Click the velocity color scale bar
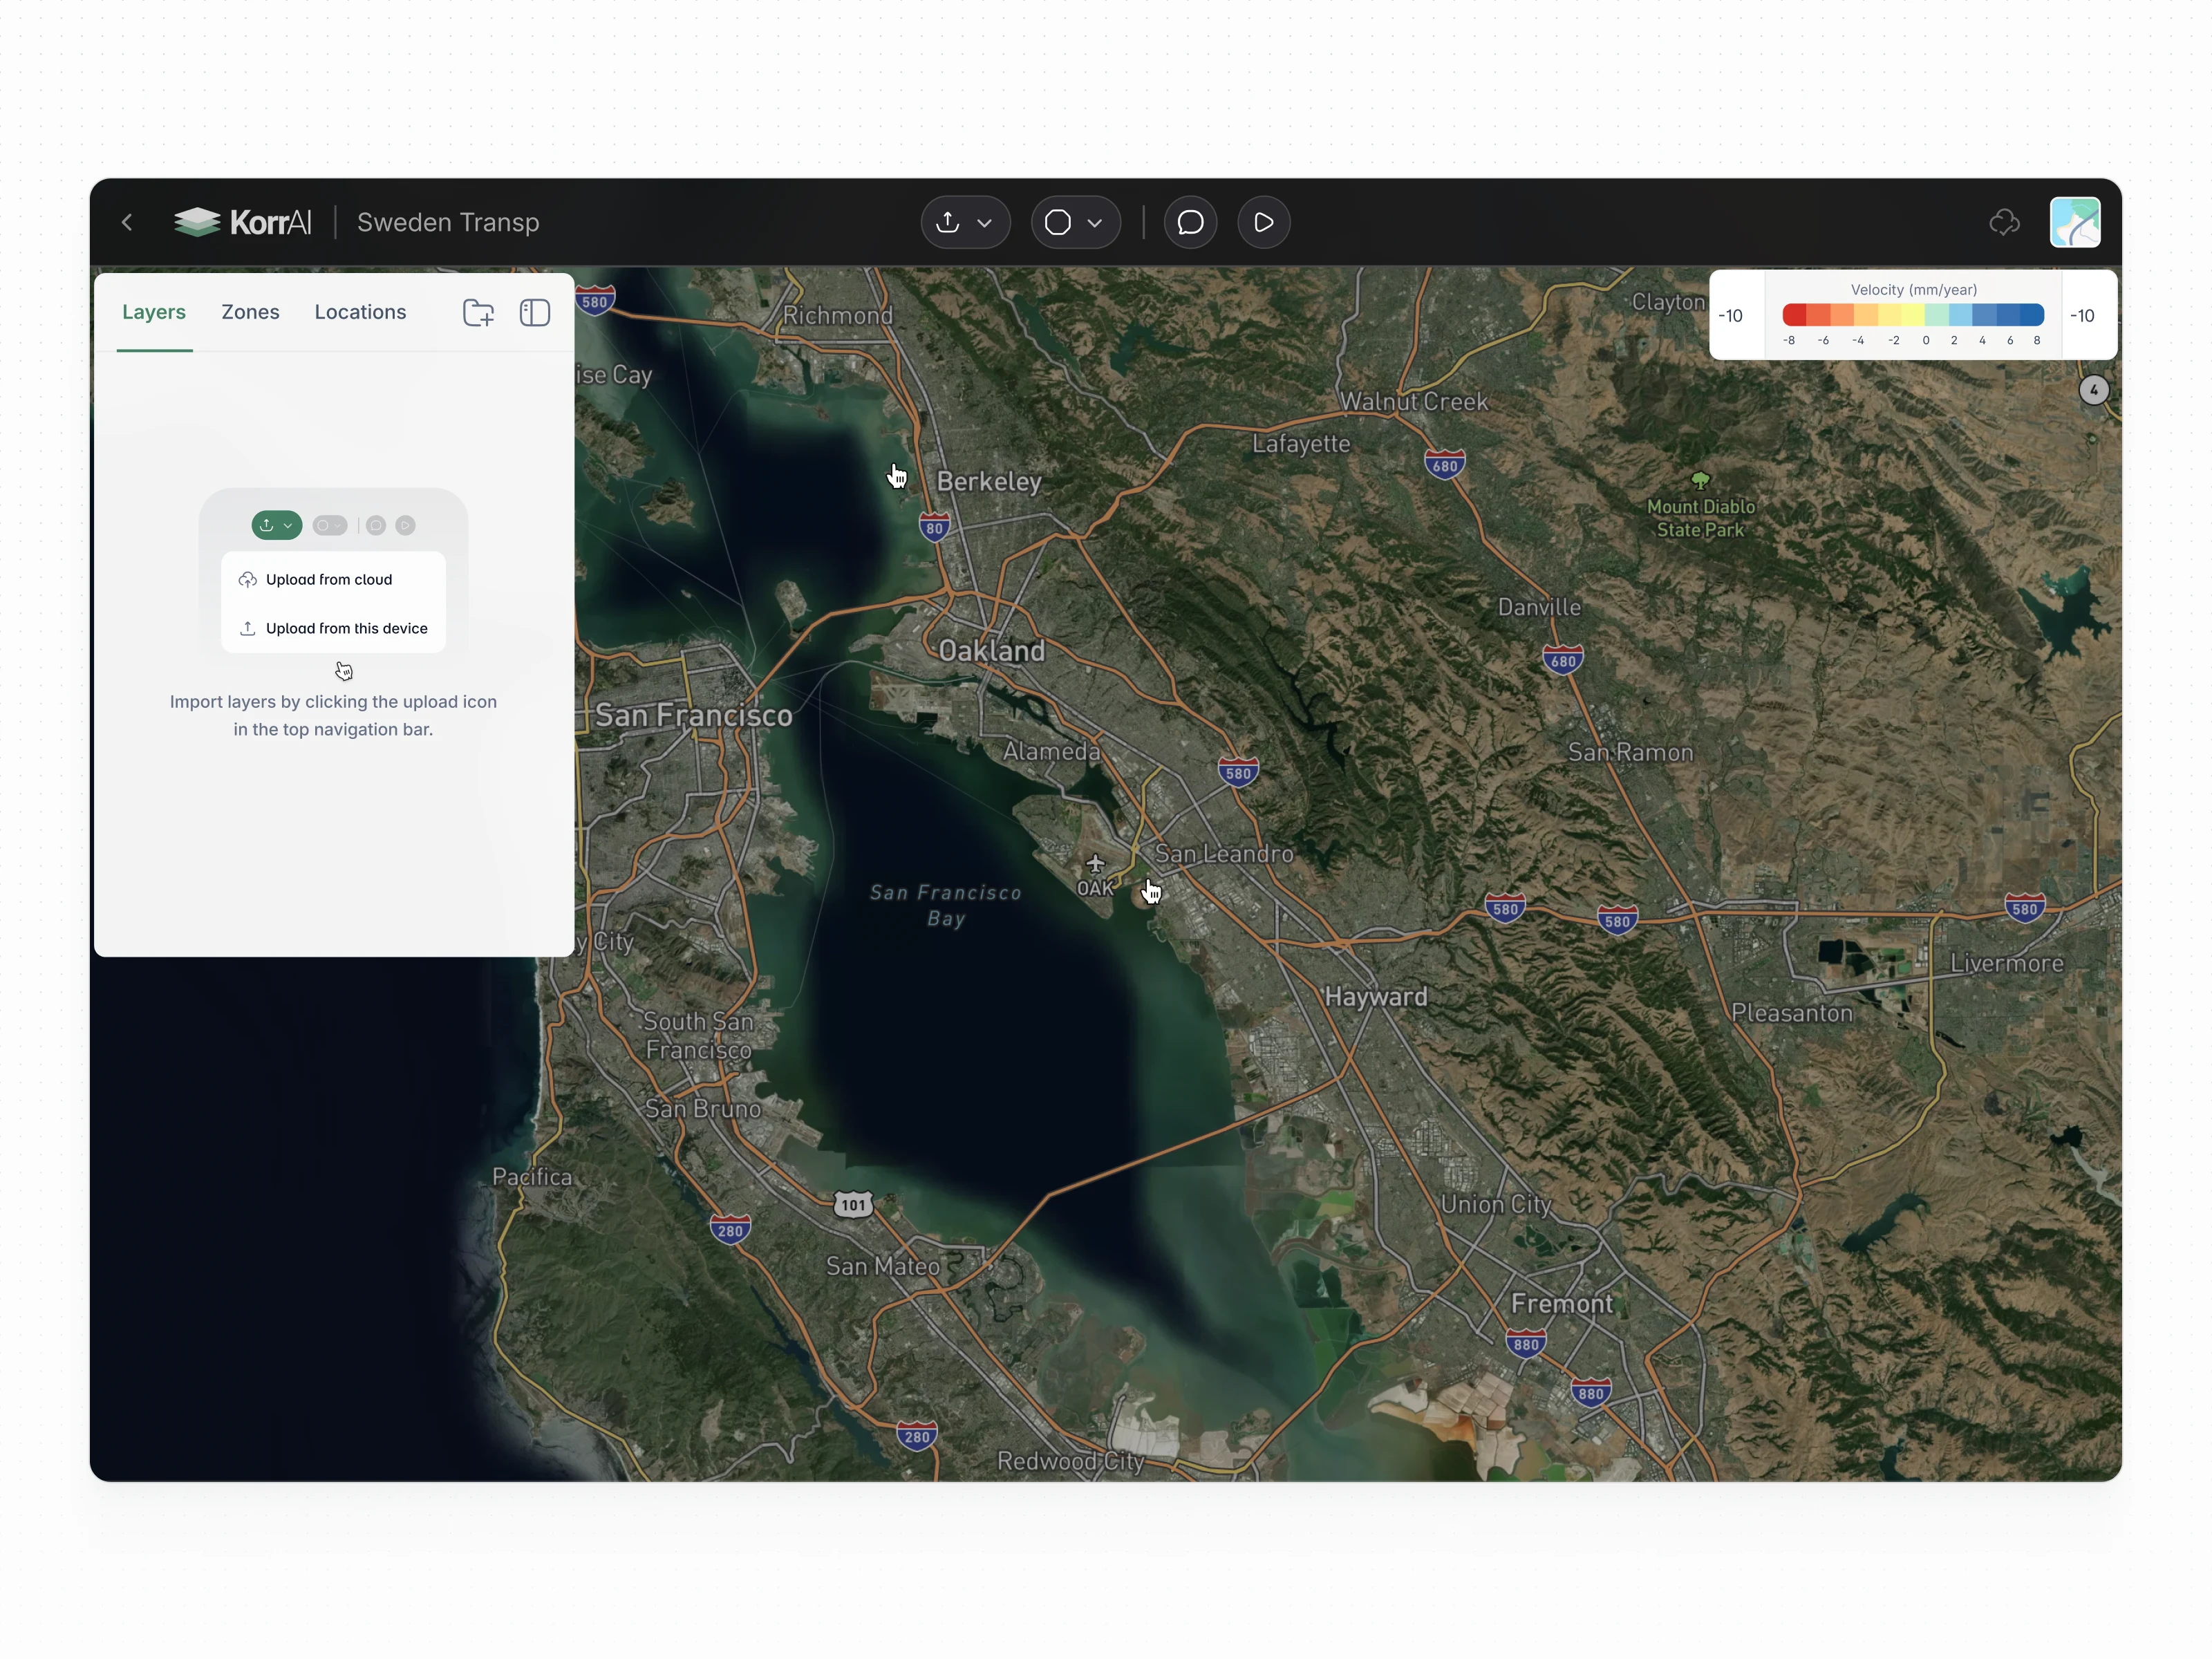Screen dimensions: 2212x1659 (x=1912, y=316)
